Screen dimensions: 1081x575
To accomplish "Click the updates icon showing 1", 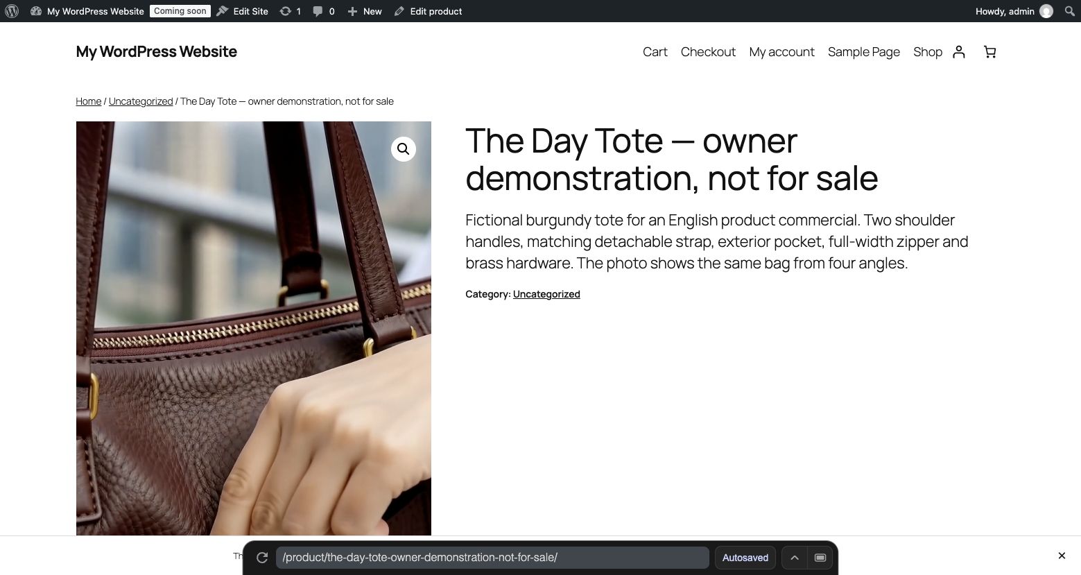I will click(x=290, y=11).
